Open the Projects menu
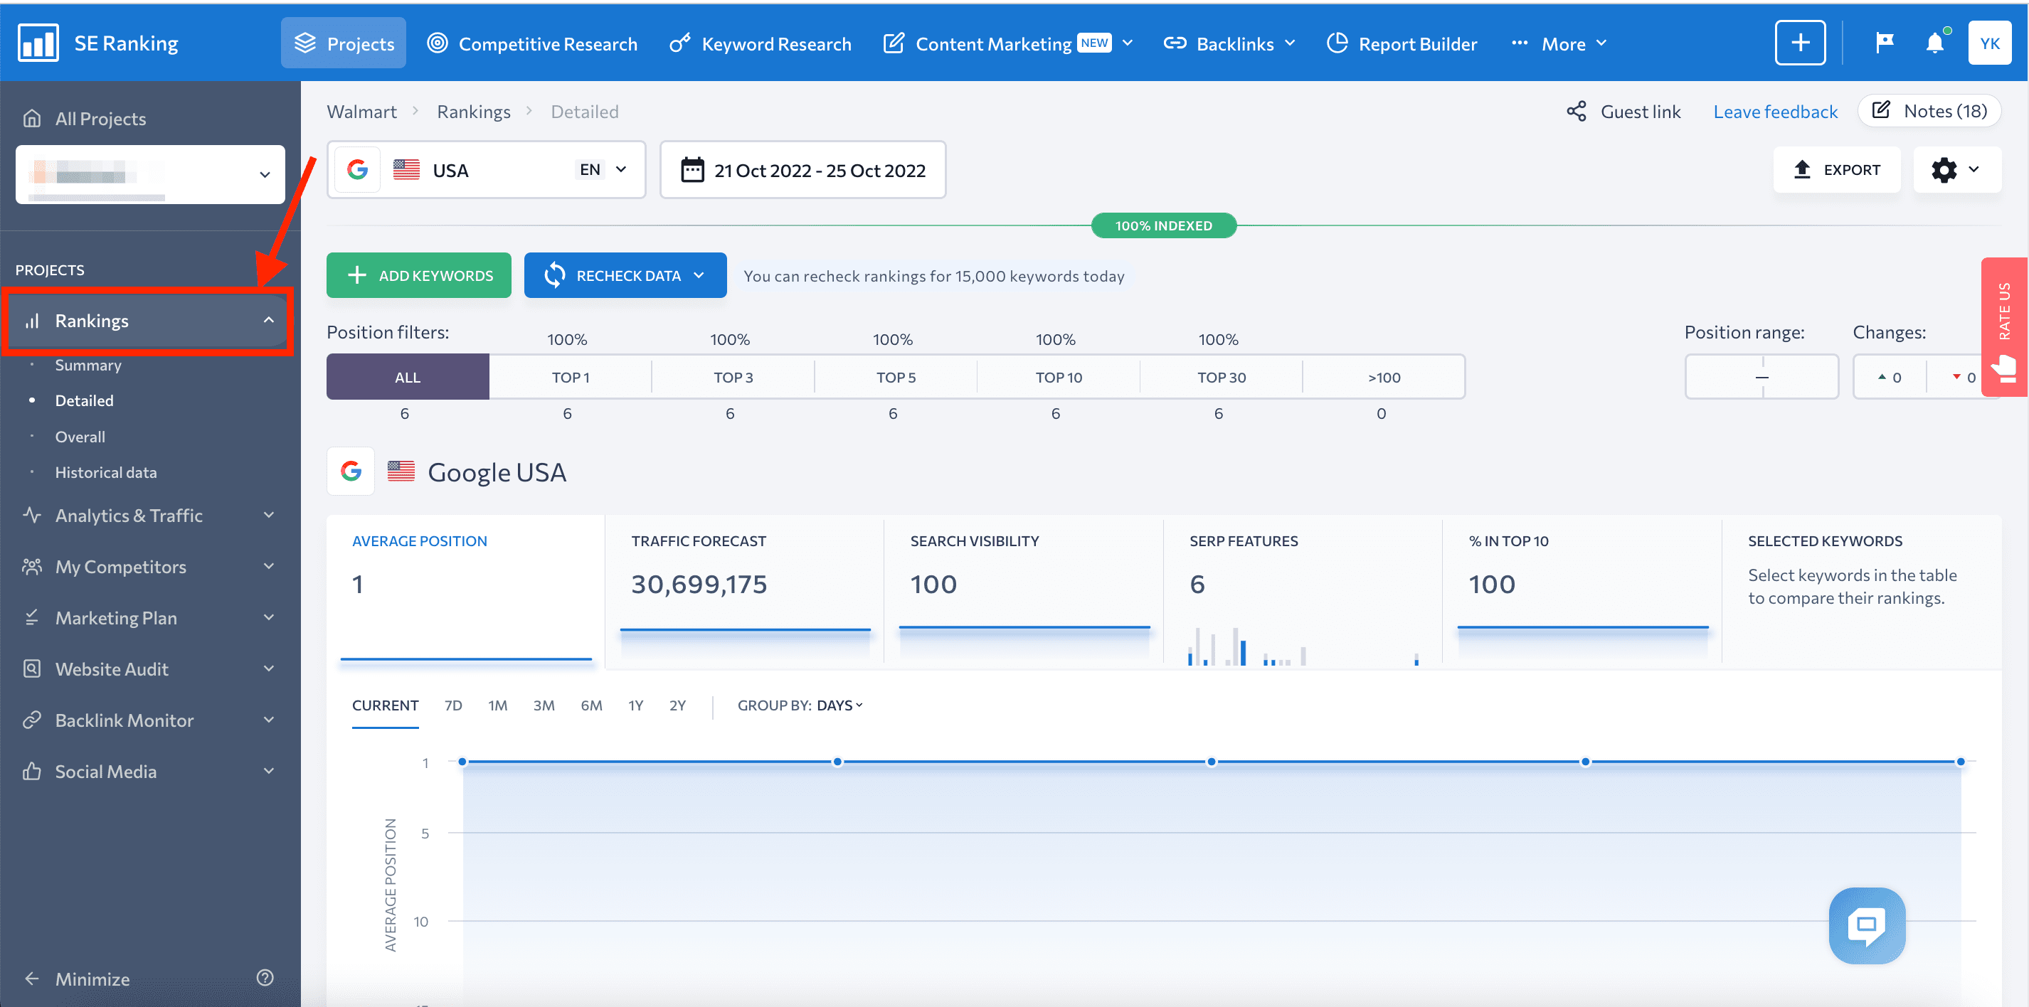The image size is (2029, 1007). coord(344,43)
